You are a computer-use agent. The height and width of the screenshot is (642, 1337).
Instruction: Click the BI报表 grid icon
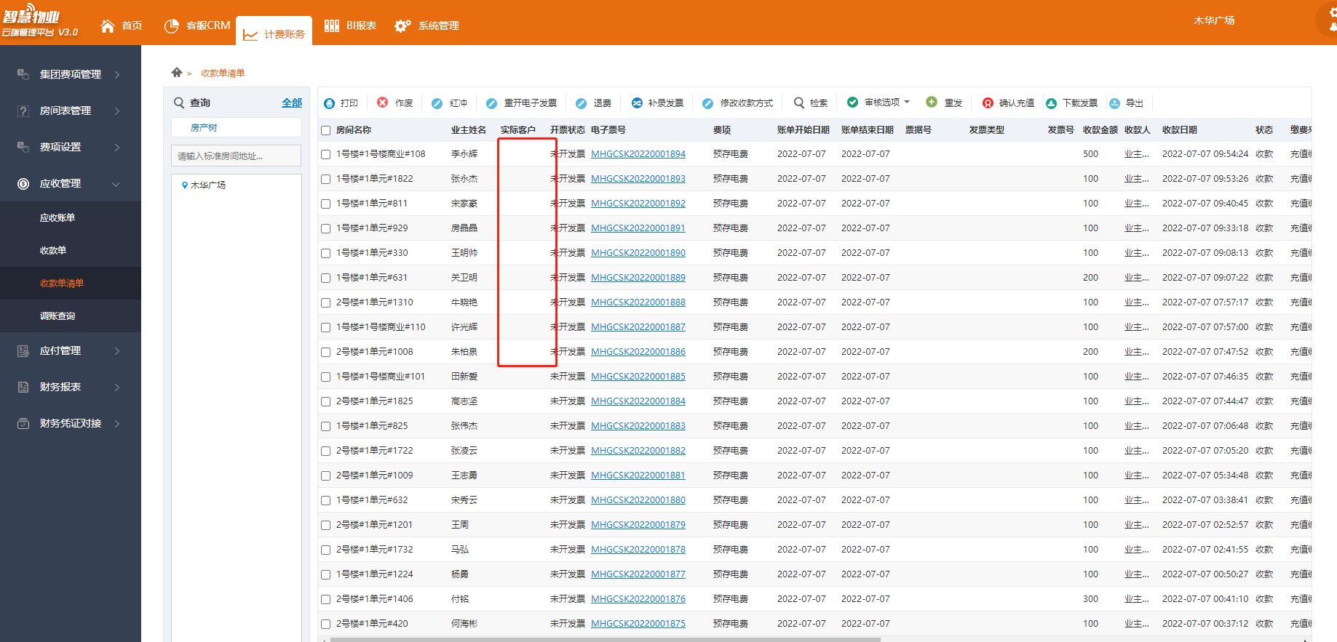tap(332, 25)
